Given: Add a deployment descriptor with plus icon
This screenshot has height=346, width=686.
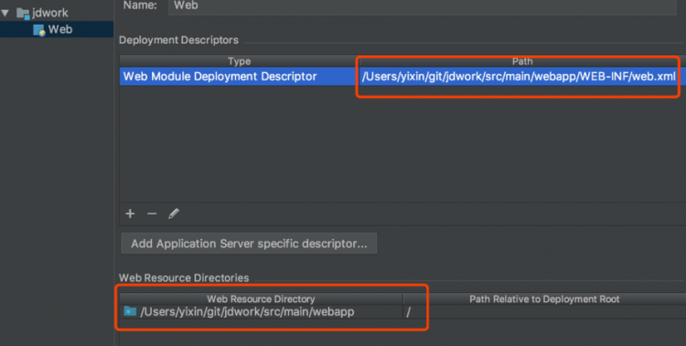Looking at the screenshot, I should pyautogui.click(x=130, y=213).
